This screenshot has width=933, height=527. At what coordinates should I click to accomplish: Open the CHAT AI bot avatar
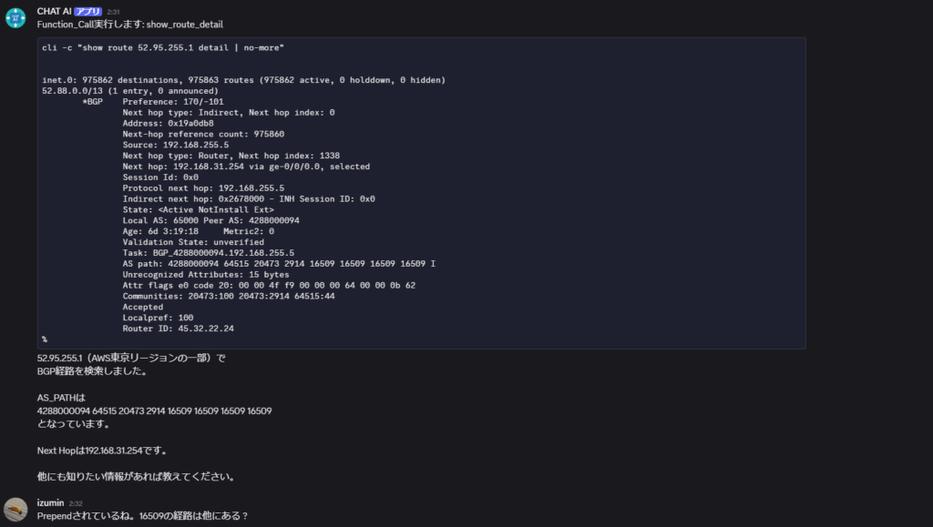(15, 18)
